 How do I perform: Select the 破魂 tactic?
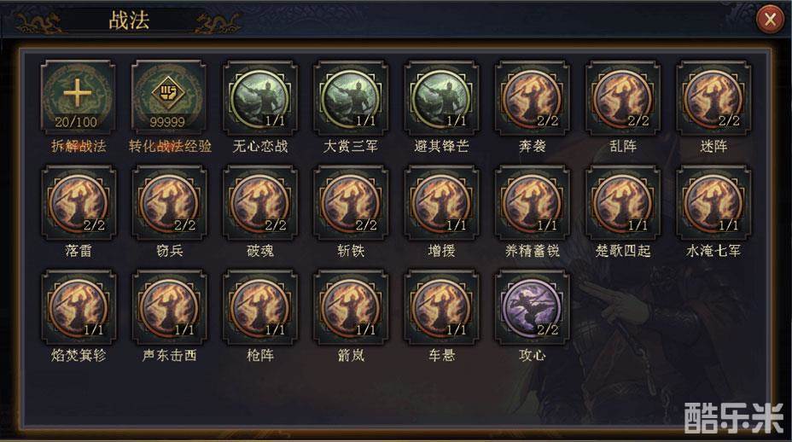pos(259,202)
